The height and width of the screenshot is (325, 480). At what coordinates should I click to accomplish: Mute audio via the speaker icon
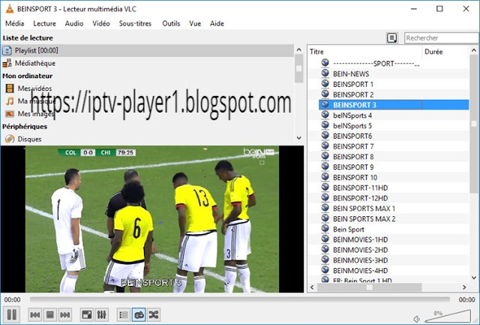click(x=416, y=319)
